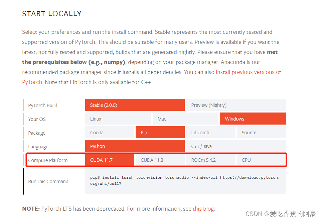Select the CPU compute platform
Viewport: 321px width, 220px height.
[261, 160]
